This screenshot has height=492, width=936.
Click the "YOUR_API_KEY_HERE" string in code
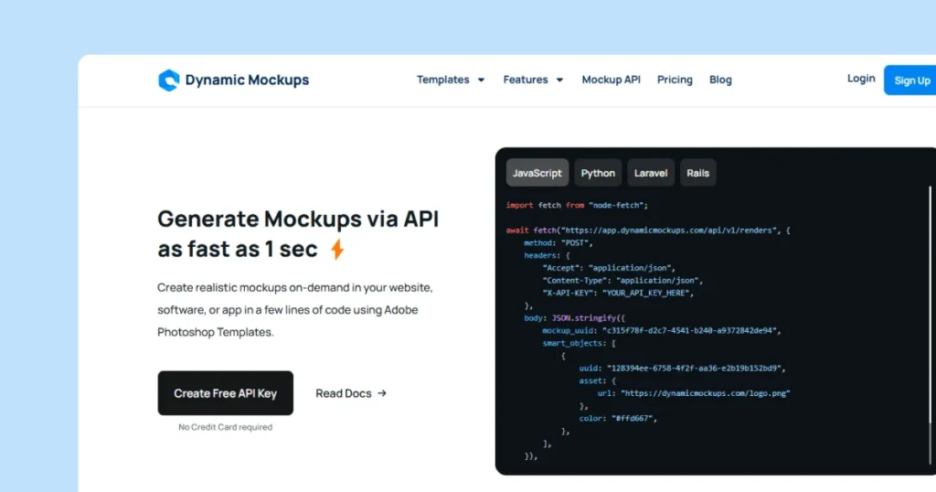(x=648, y=293)
